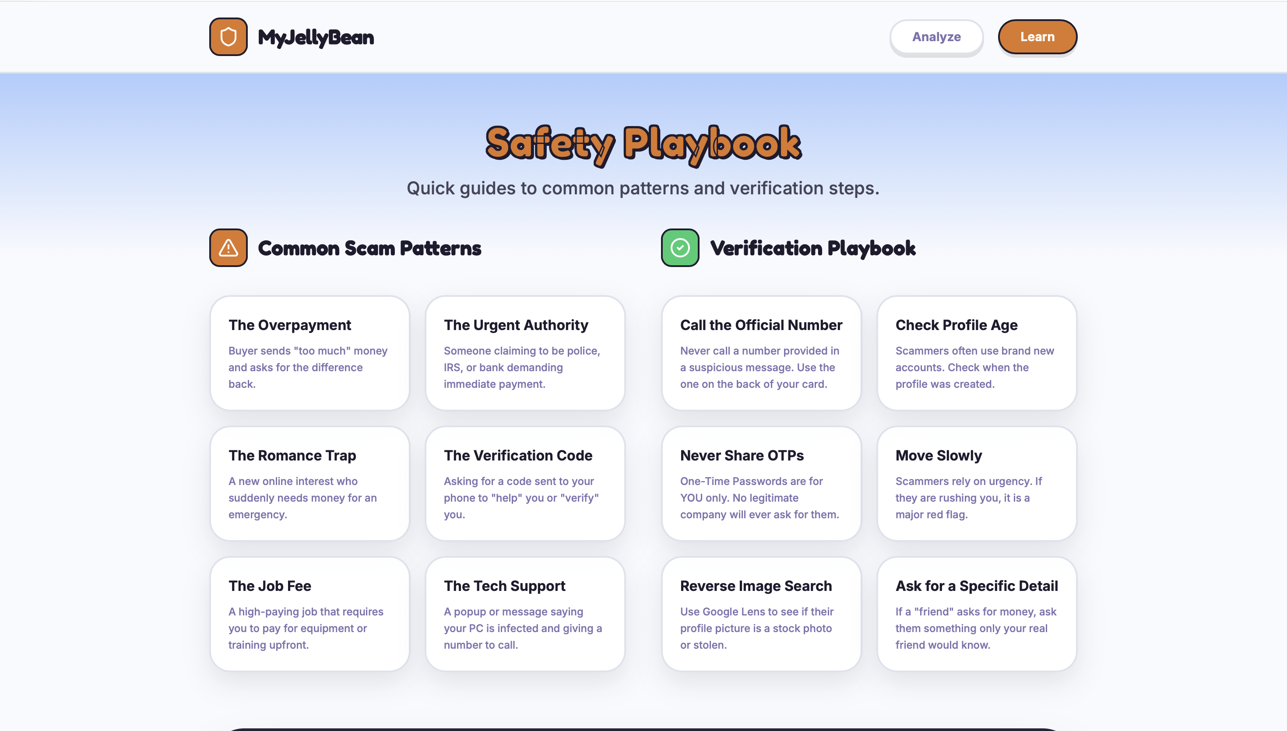Open The Job Fee card
The height and width of the screenshot is (731, 1287).
[309, 614]
